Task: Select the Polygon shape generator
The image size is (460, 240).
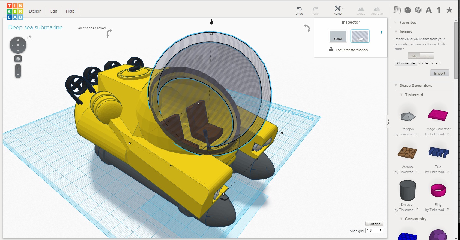Action: [x=408, y=117]
